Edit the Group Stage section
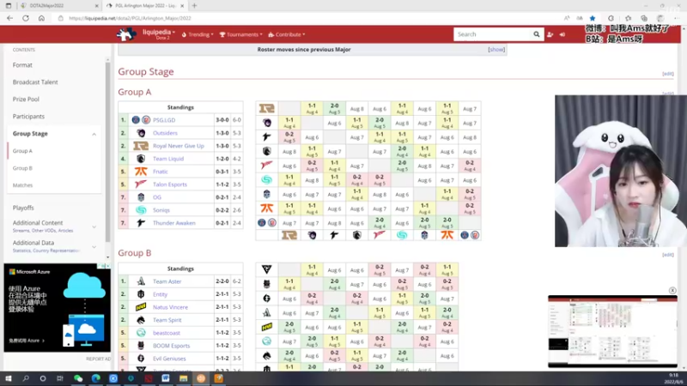The image size is (687, 386). pyautogui.click(x=668, y=74)
